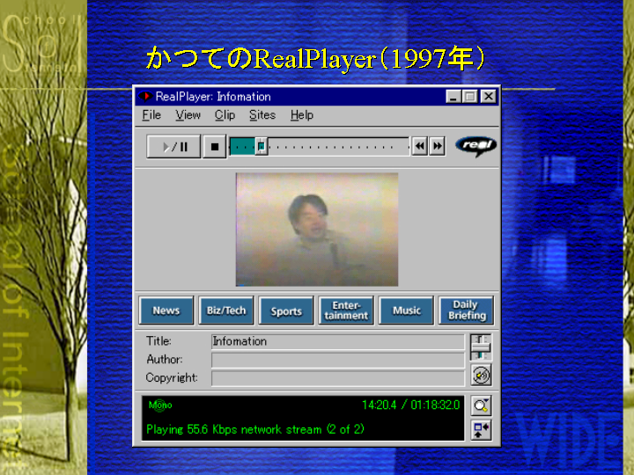Click the fast-forward double-arrow button
This screenshot has width=634, height=475.
click(x=437, y=146)
